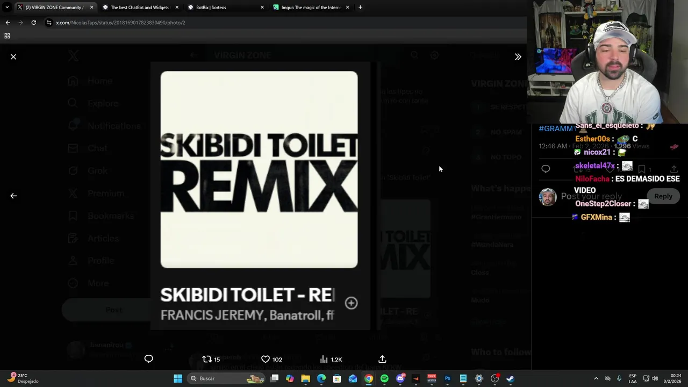Toggle the microphone tray icon

coord(619,378)
